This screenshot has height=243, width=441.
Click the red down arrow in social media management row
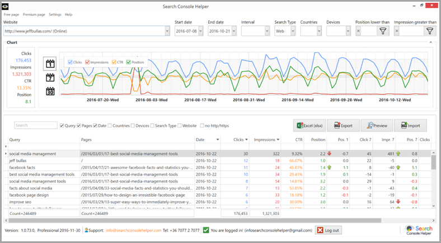click(329, 153)
